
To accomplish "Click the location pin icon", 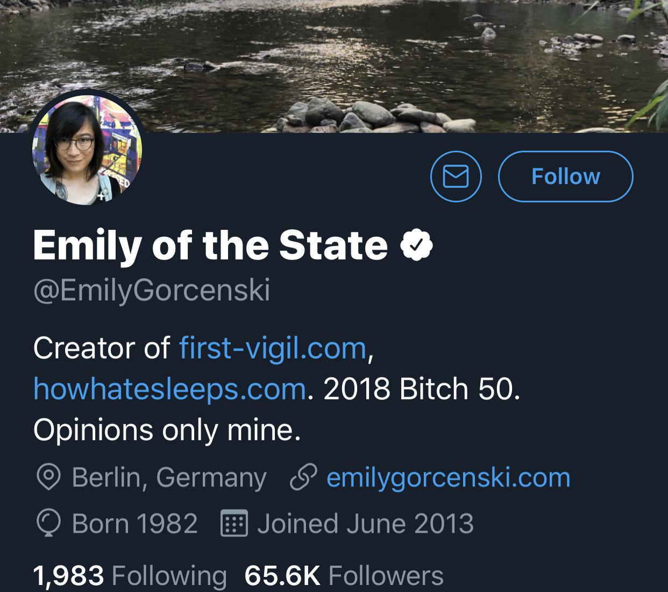I will (47, 477).
